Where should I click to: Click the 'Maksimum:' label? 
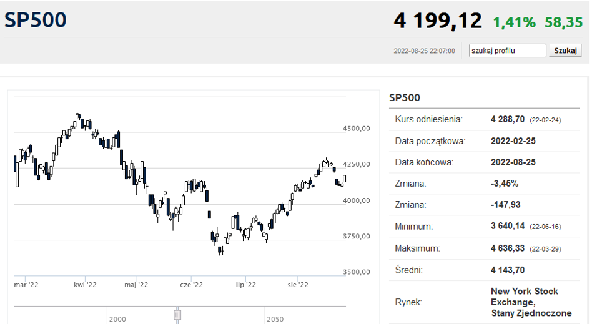click(417, 248)
